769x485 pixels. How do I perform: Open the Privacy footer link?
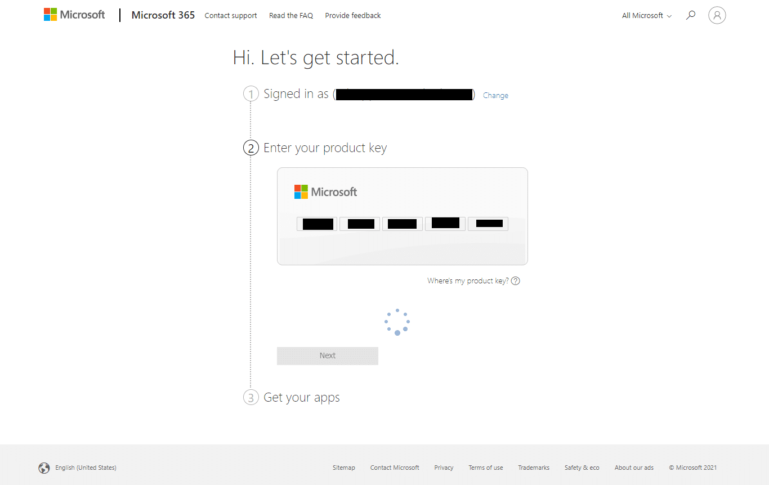[x=444, y=468]
